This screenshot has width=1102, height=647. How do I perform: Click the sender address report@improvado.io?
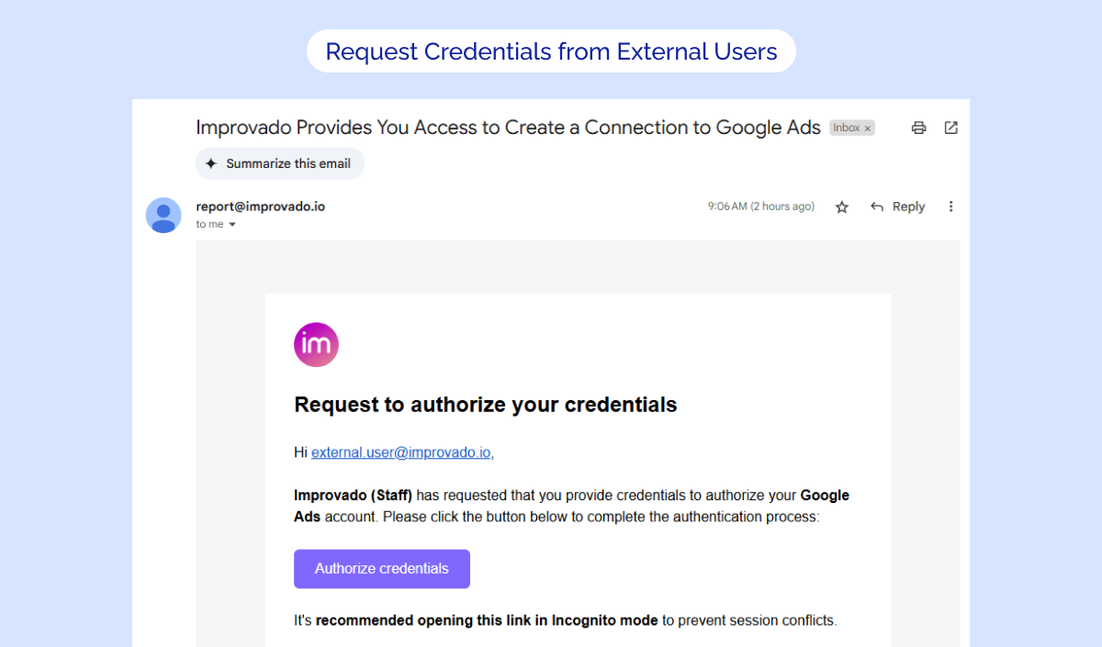pos(260,206)
